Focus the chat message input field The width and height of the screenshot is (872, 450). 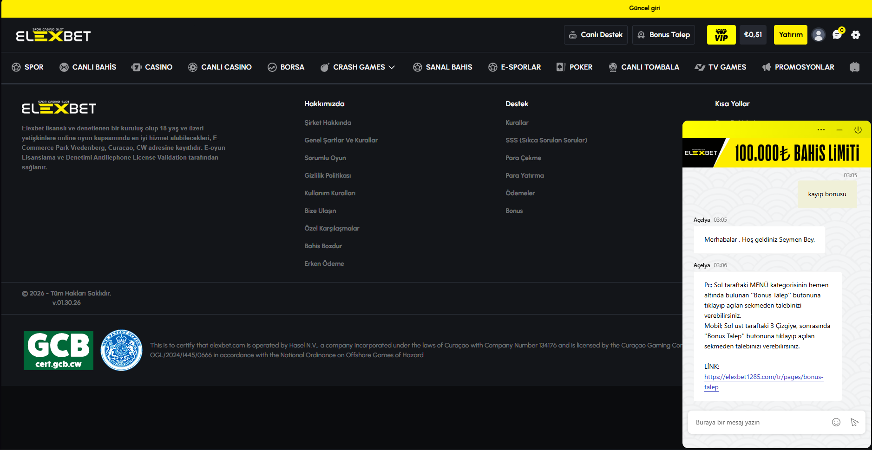[x=760, y=422]
